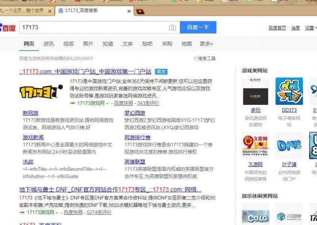Open the 久游网 text link

click(x=256, y=164)
